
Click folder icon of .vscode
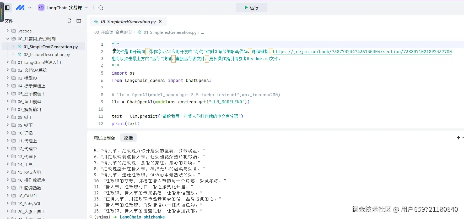pyautogui.click(x=14, y=31)
